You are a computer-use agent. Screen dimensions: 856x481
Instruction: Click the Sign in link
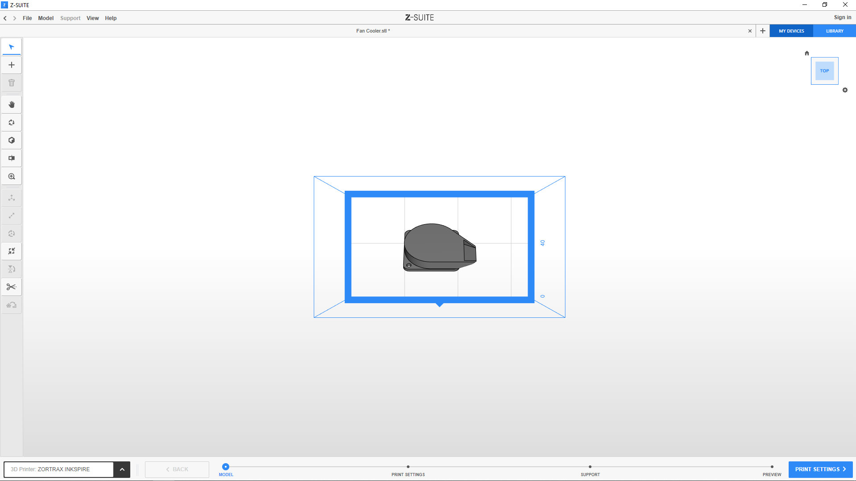[x=842, y=17]
